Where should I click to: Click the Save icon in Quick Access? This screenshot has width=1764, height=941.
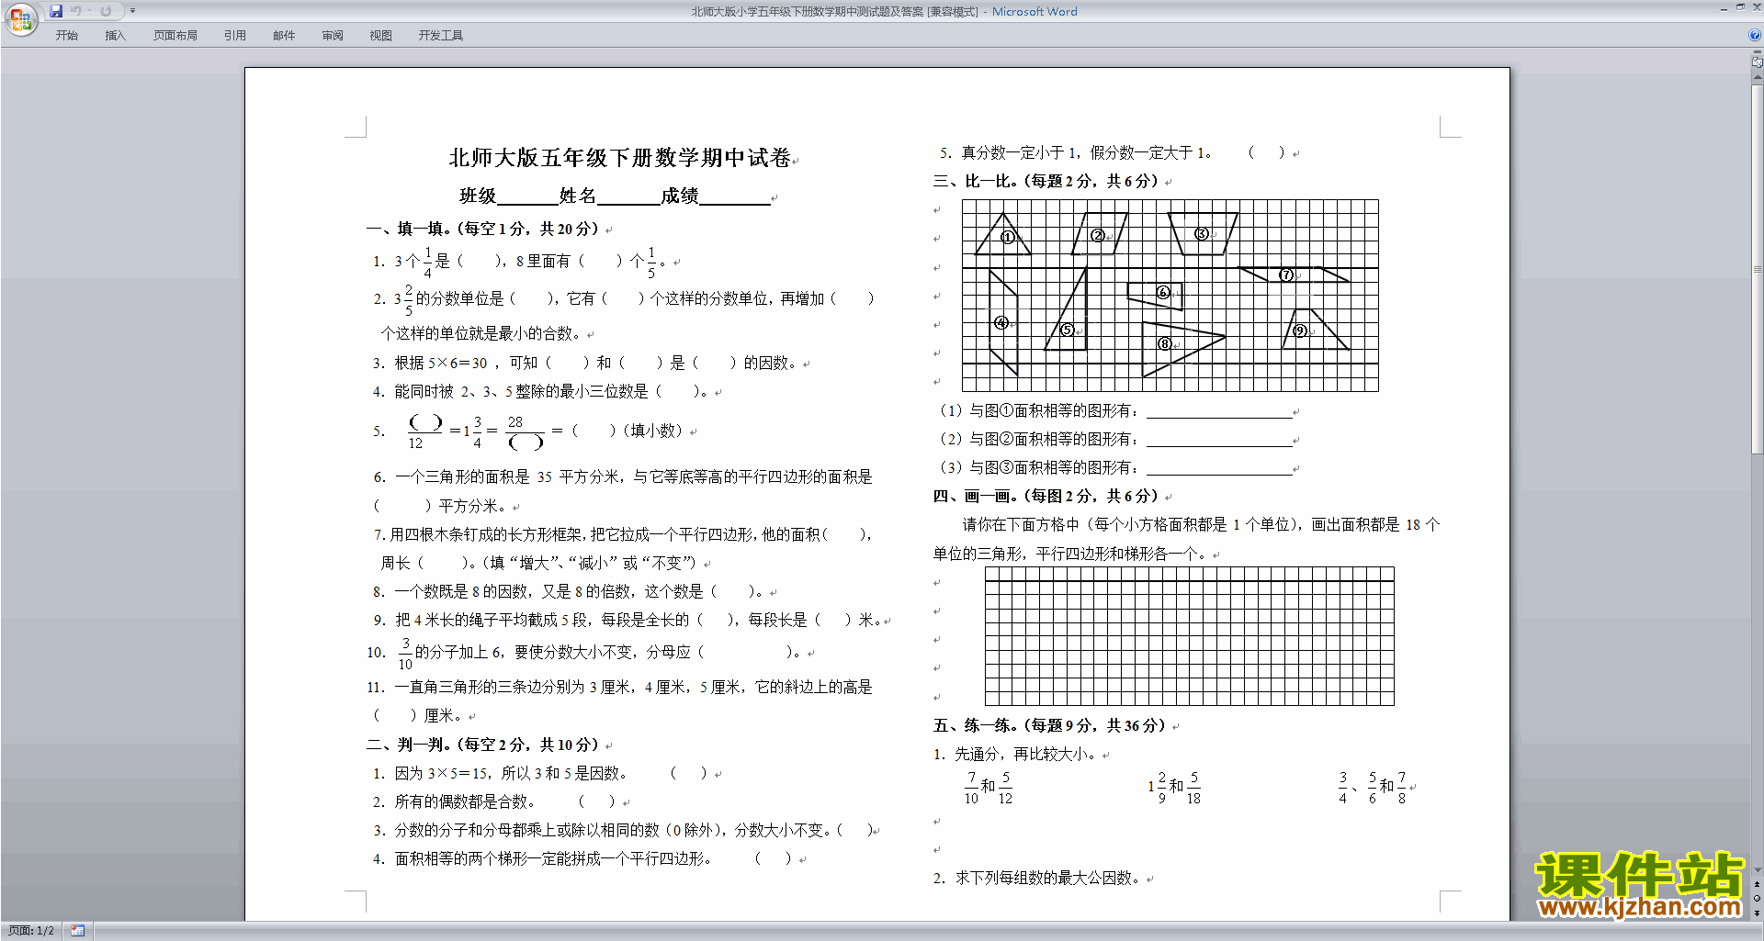56,11
